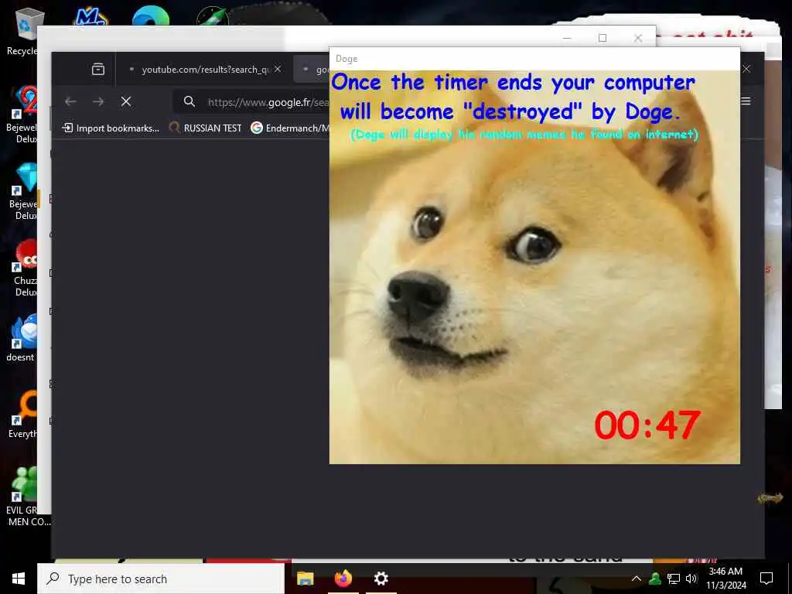Viewport: 792px width, 594px height.
Task: Open the Windows Start menu
Action: pyautogui.click(x=19, y=579)
